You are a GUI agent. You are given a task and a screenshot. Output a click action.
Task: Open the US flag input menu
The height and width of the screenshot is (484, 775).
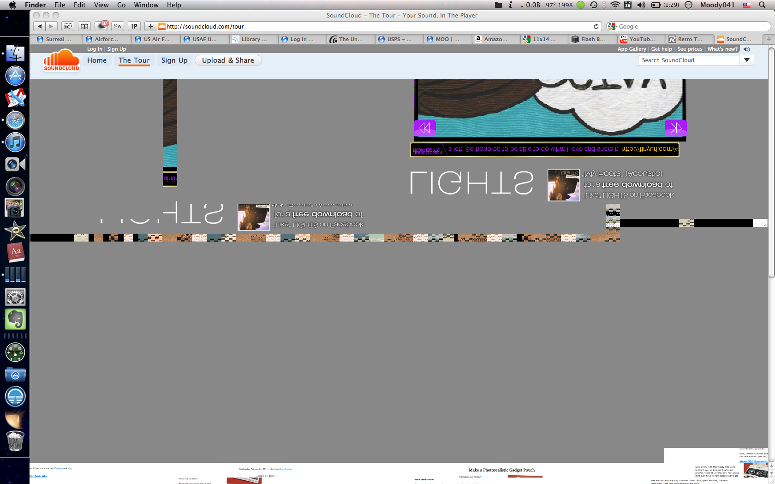(747, 5)
